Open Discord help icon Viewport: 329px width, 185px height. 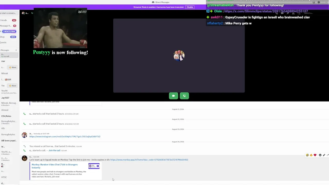point(319,2)
